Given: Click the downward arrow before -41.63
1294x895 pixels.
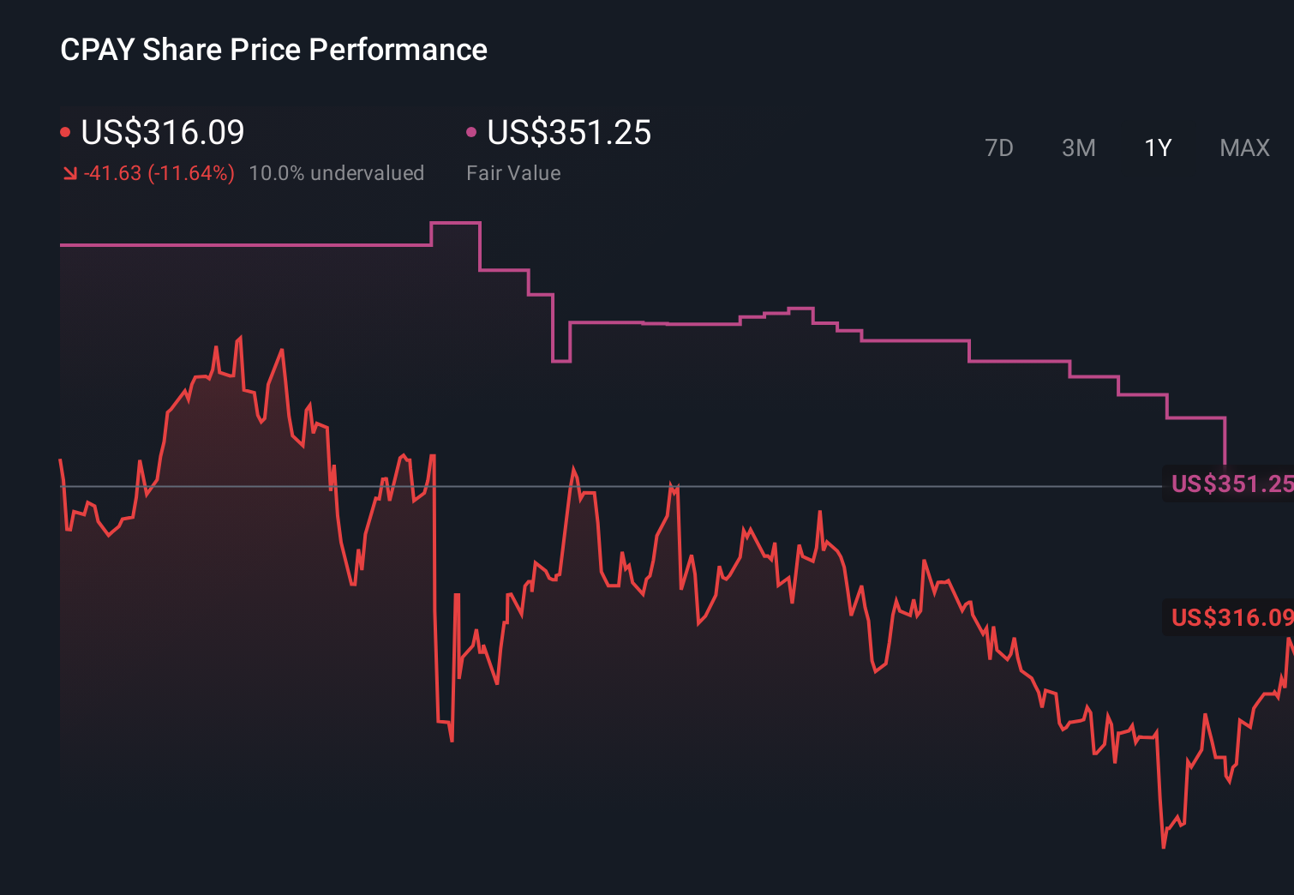Looking at the screenshot, I should click(71, 172).
